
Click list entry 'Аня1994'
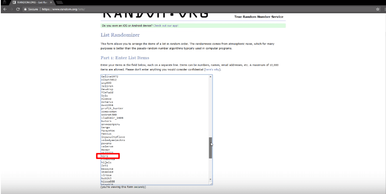click(x=107, y=105)
